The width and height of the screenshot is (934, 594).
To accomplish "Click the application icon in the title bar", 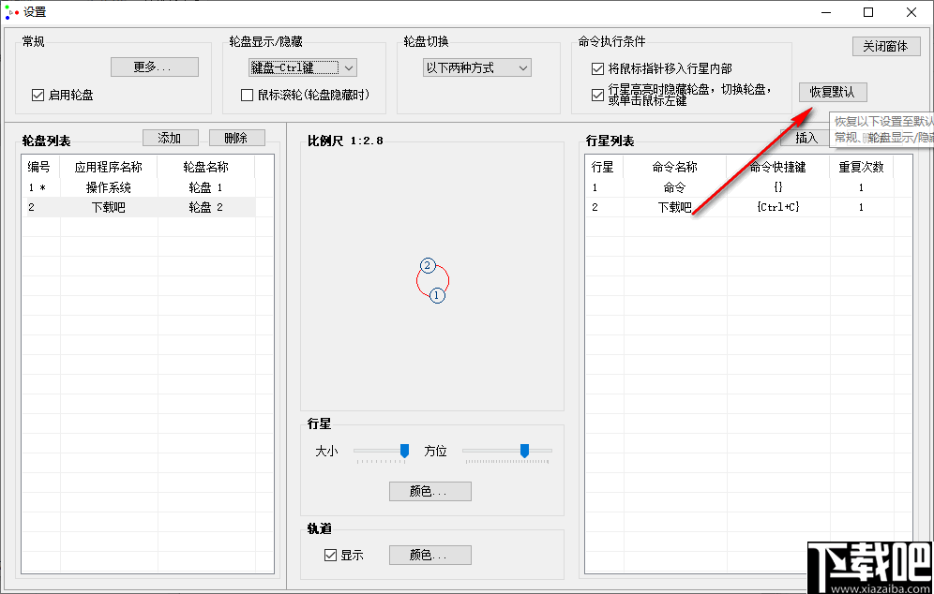I will coord(11,12).
